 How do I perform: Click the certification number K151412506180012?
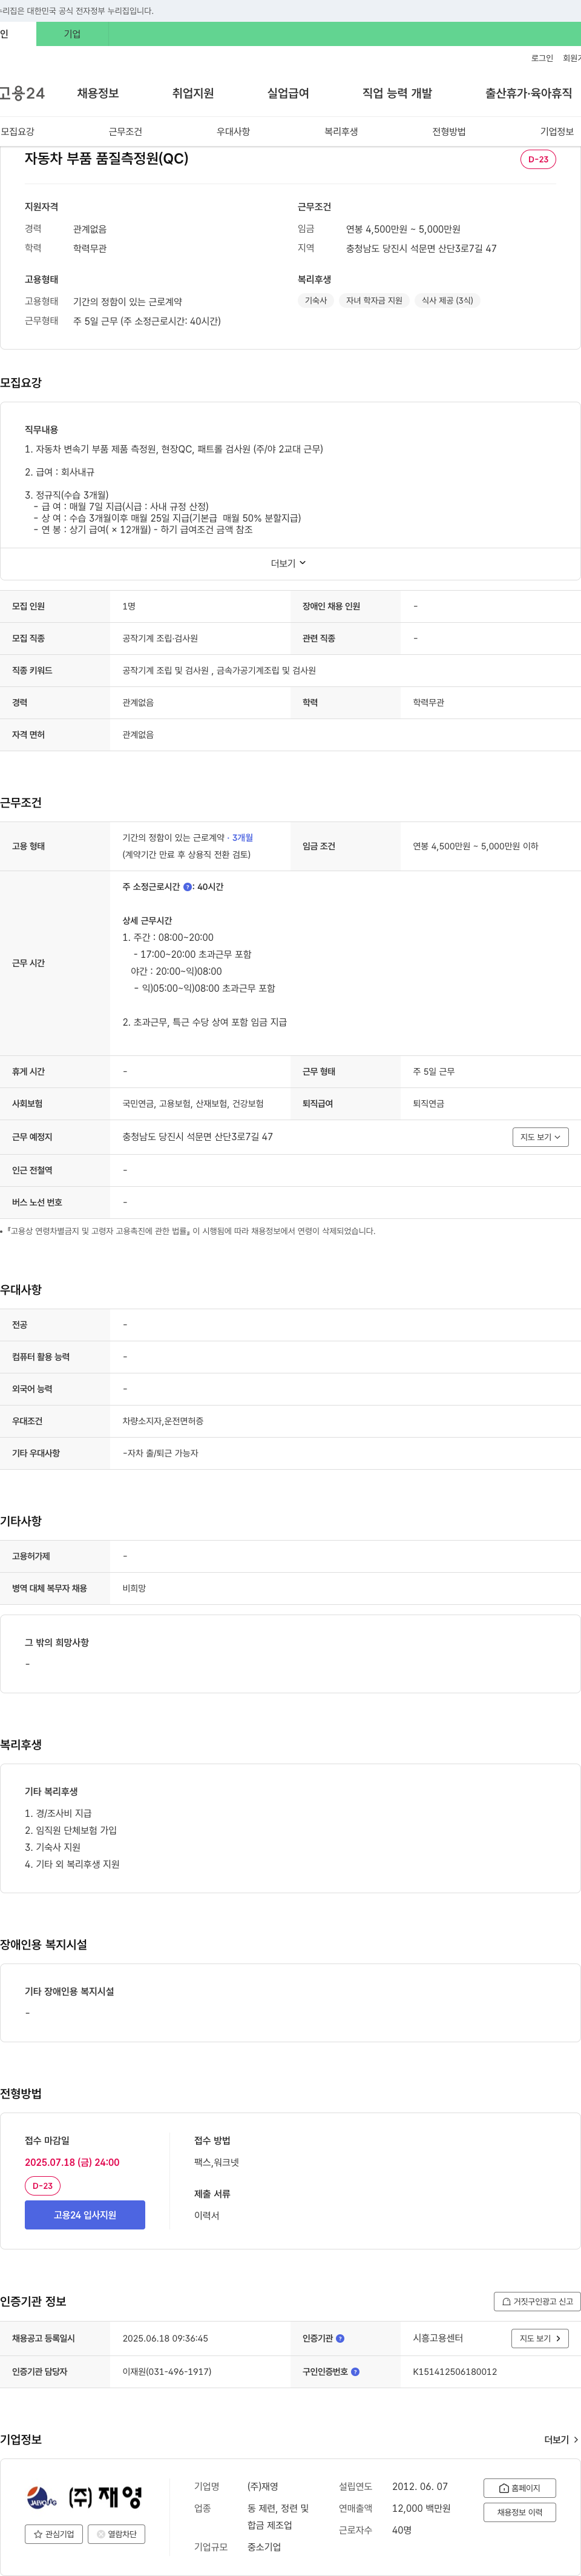tap(455, 2372)
